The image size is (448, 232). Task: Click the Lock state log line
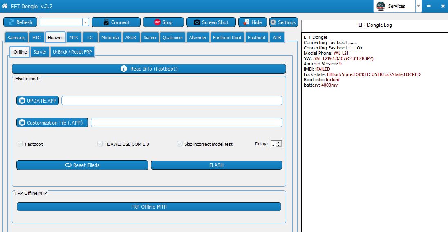click(362, 74)
